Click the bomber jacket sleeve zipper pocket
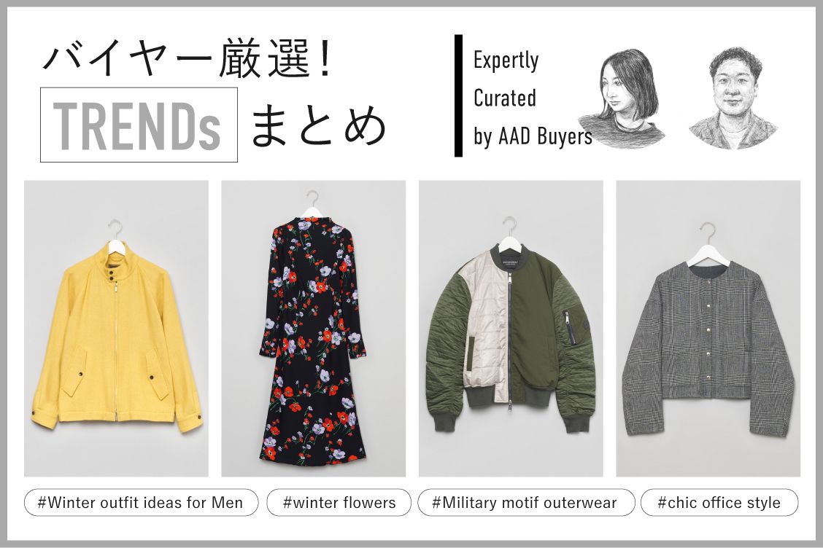823x548 pixels. click(x=568, y=327)
